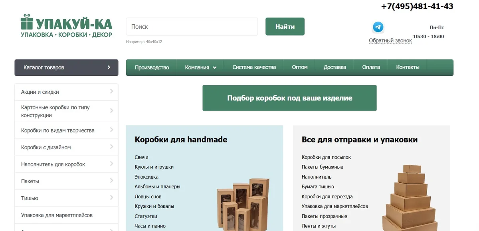The width and height of the screenshot is (479, 231).
Task: Click chevron beside Пакеты category
Action: click(111, 181)
